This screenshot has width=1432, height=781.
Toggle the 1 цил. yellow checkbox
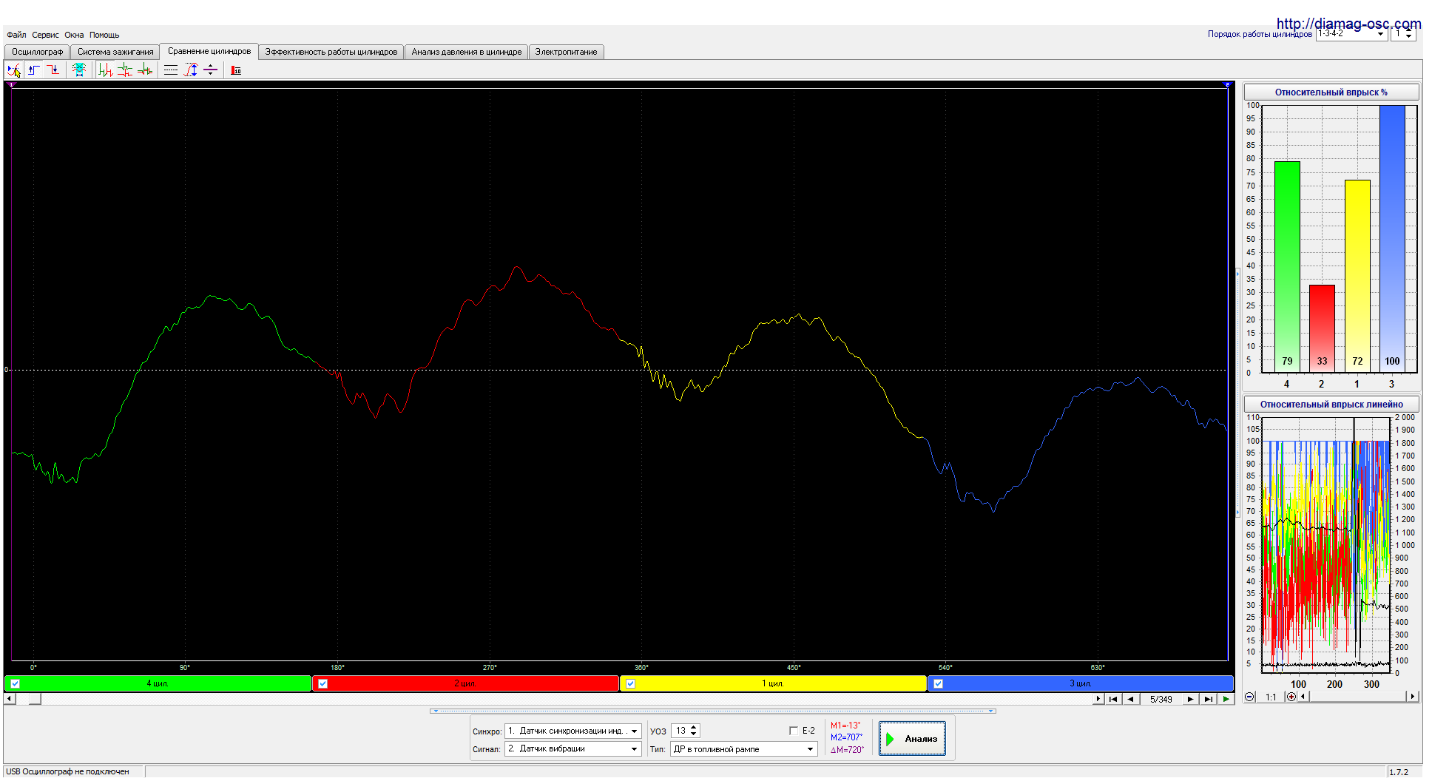coord(631,683)
